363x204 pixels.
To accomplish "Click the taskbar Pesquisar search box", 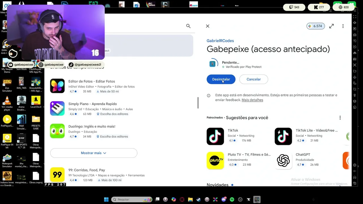I will (x=132, y=199).
